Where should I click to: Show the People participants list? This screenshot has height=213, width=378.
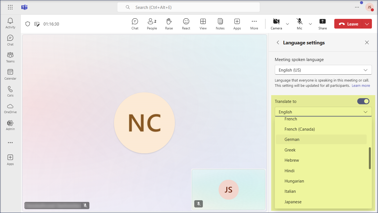152,24
